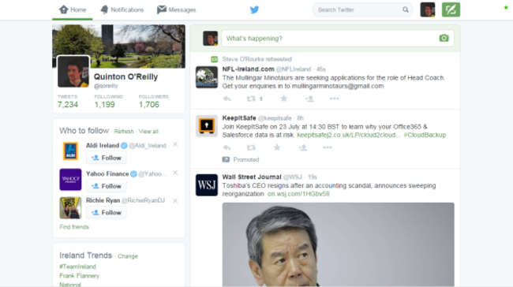Click profile picture on profile card
The width and height of the screenshot is (513, 287).
click(73, 71)
